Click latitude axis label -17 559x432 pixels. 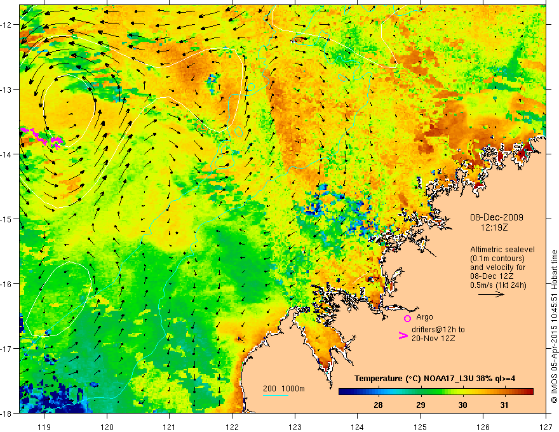(x=7, y=348)
